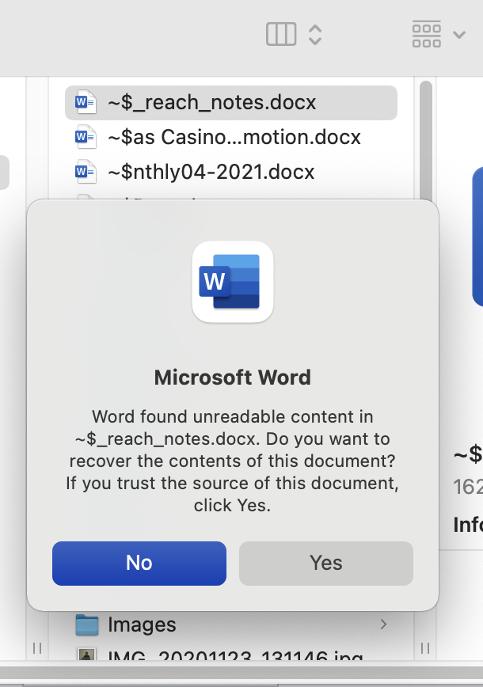
Task: Open the view switcher up-down chevron
Action: [x=315, y=34]
